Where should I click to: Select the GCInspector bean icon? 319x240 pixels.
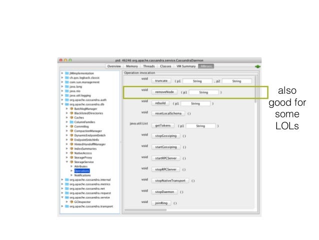coord(71,202)
